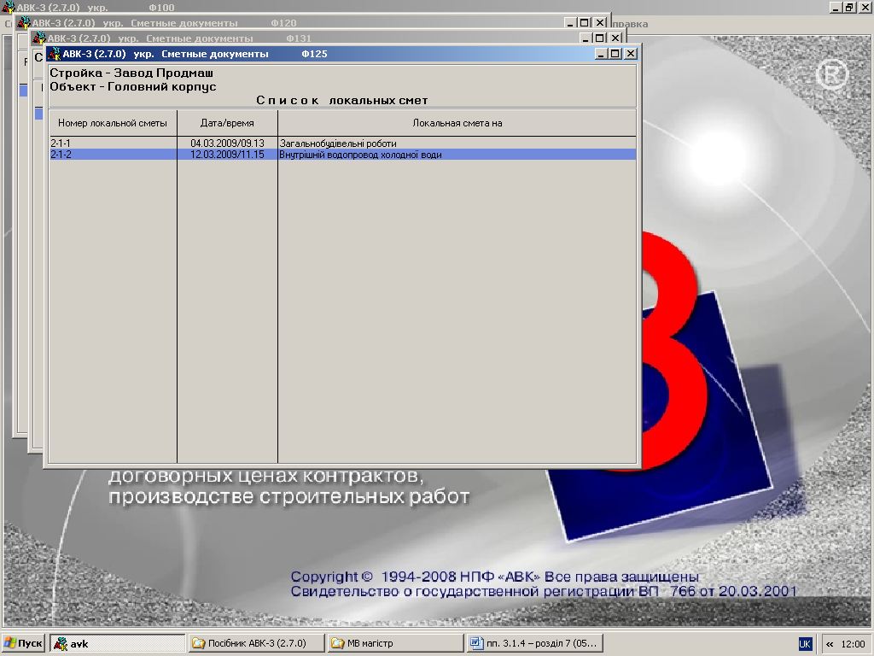Click date cell 12.03.2009/11.15
Image resolution: width=874 pixels, height=656 pixels.
tap(227, 155)
